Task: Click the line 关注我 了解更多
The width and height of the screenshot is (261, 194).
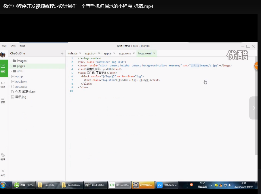Action: (97, 73)
